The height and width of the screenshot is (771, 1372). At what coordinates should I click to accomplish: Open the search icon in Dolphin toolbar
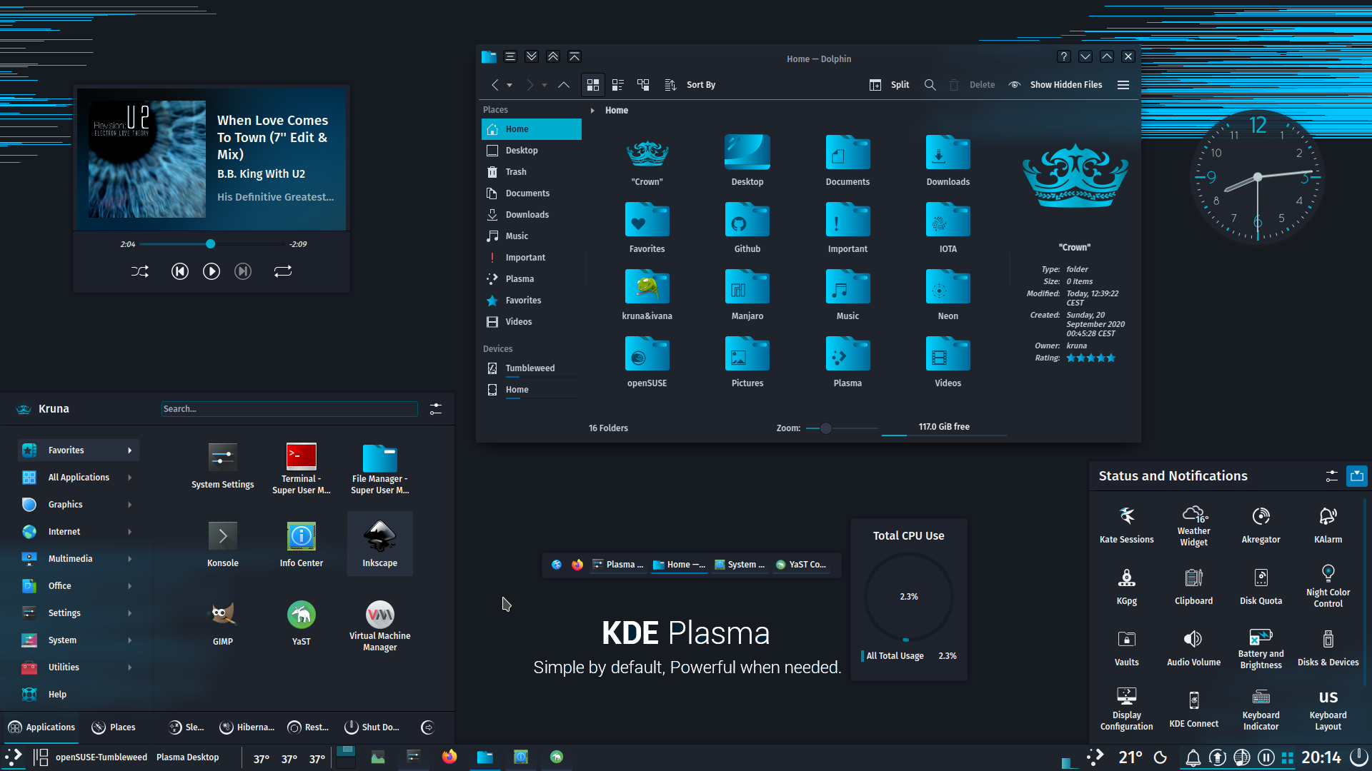coord(930,85)
